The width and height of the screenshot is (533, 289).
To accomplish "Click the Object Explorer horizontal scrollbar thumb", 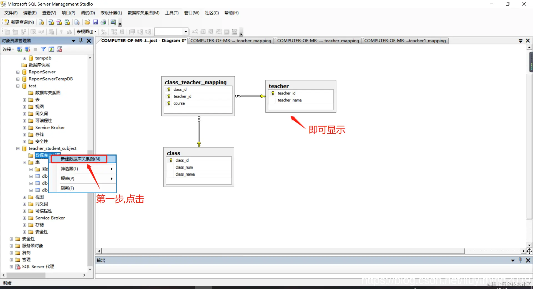I will [26, 275].
